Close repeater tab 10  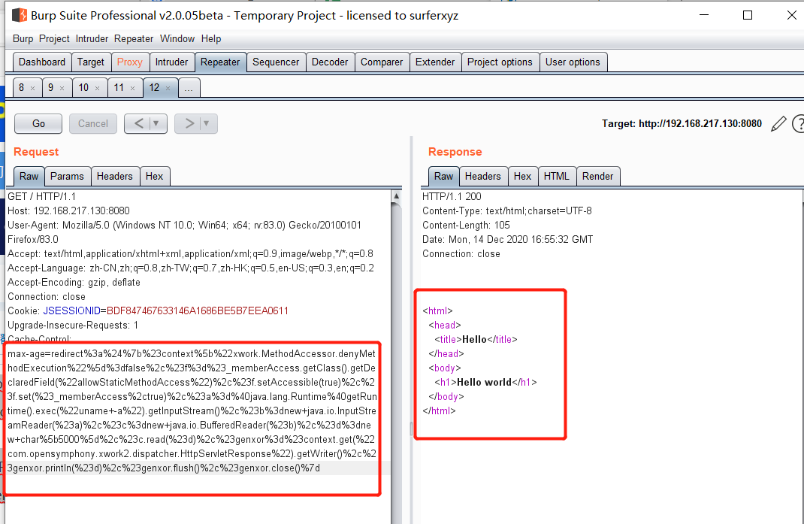(98, 88)
